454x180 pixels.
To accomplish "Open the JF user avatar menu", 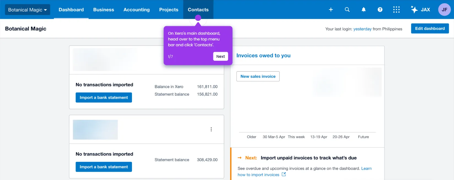I will pyautogui.click(x=444, y=10).
